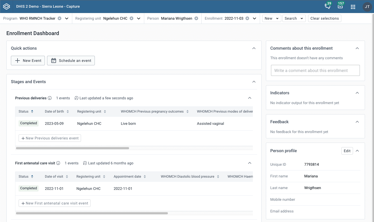Open the messages icon with 157 badge
The image size is (374, 222).
coord(340,6)
